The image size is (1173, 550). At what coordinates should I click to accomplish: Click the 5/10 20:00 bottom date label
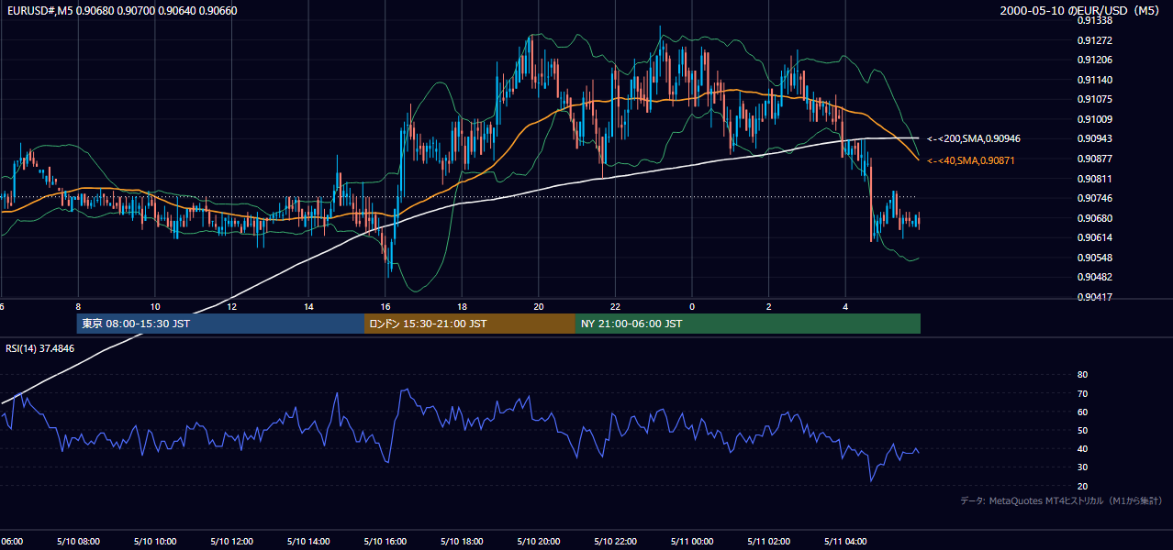point(539,542)
